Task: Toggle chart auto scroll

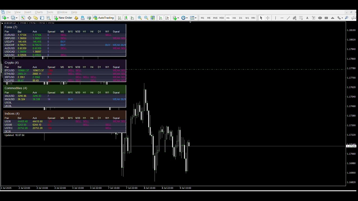Action: (161, 18)
